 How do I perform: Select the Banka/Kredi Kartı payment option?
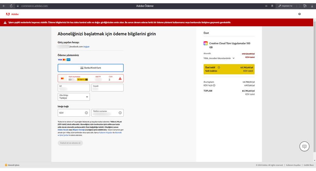tap(90, 68)
